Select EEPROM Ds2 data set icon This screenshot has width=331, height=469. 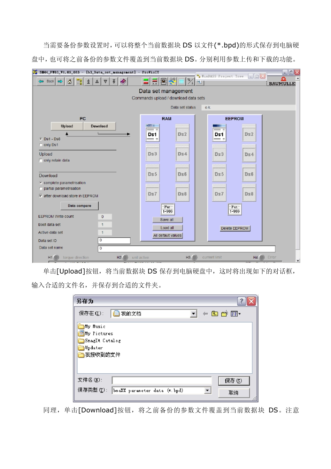pyautogui.click(x=249, y=133)
